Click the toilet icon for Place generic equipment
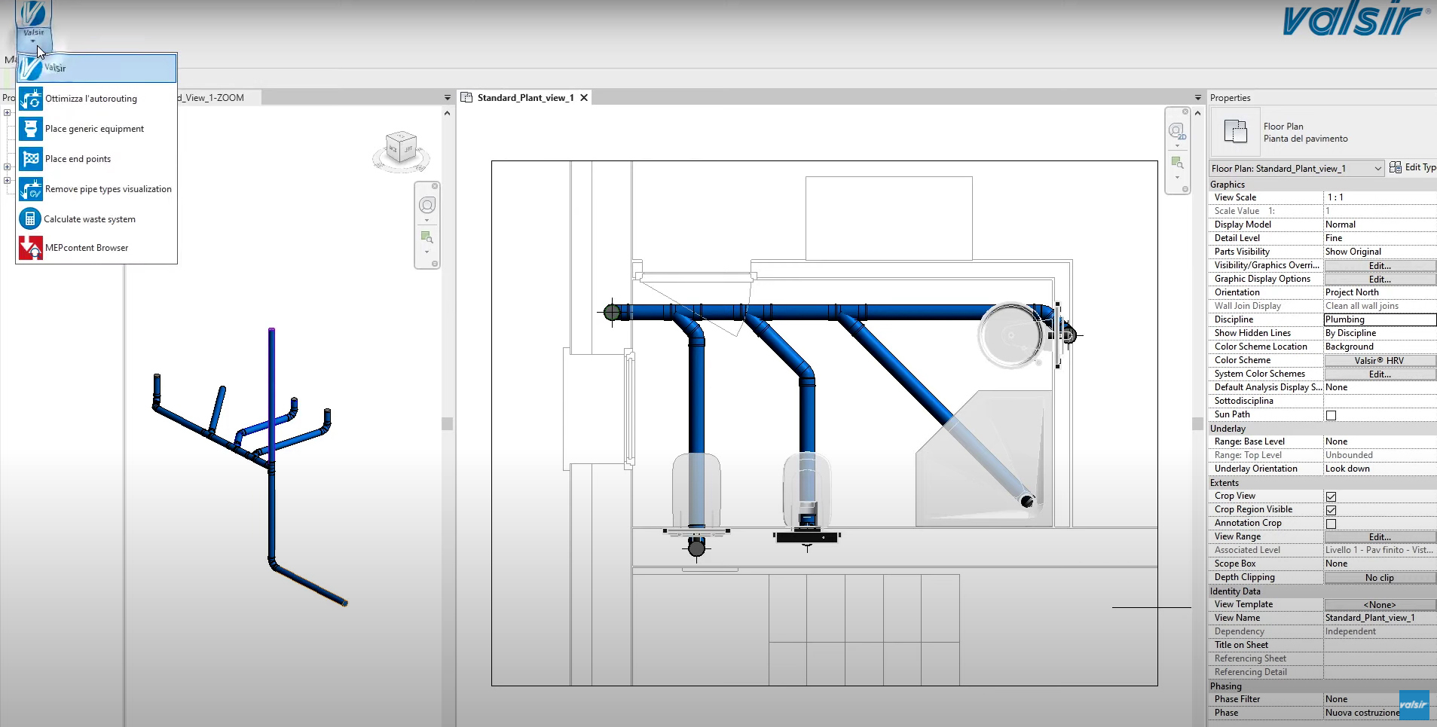Image resolution: width=1437 pixels, height=727 pixels. coord(30,129)
